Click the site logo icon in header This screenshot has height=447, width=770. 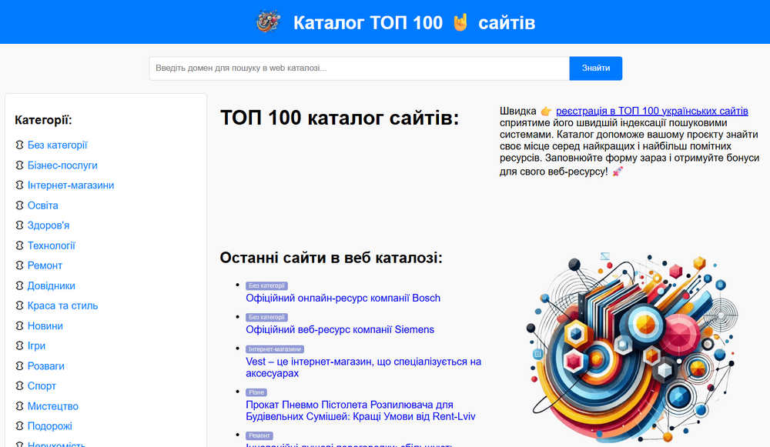267,22
